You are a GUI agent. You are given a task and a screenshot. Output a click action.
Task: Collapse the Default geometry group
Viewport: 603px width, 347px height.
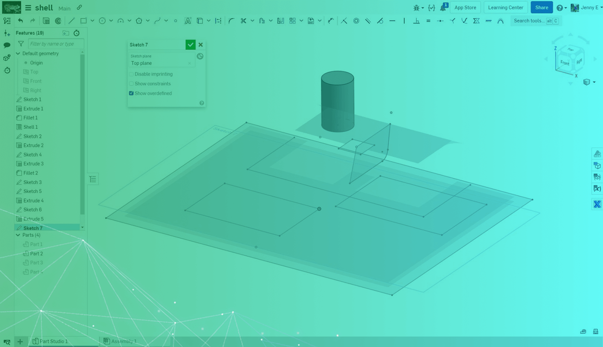point(18,54)
